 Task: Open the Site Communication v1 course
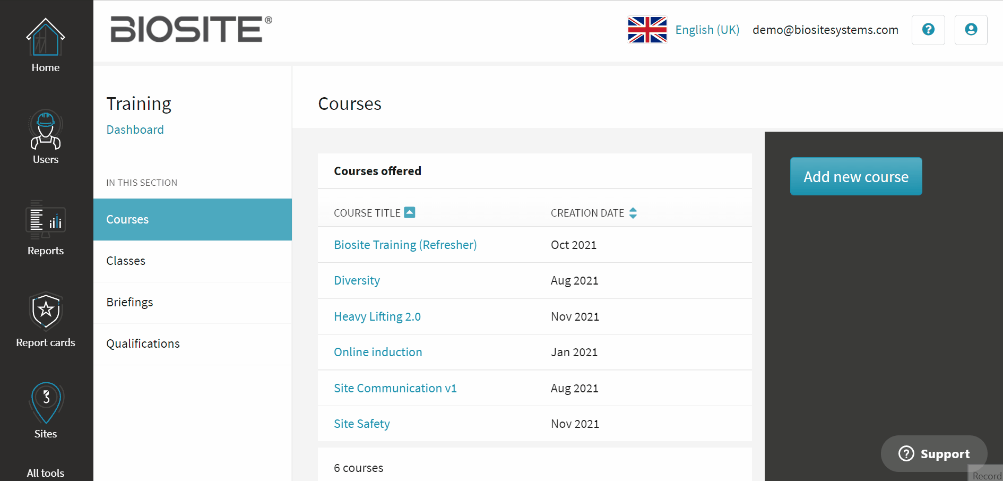pos(395,388)
